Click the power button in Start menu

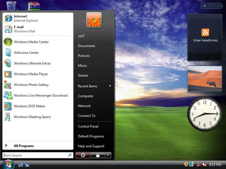coord(83,155)
